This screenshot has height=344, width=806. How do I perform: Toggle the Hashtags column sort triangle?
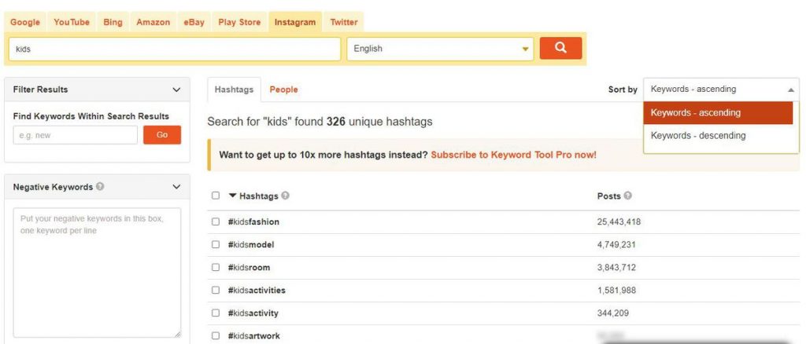[x=232, y=196]
